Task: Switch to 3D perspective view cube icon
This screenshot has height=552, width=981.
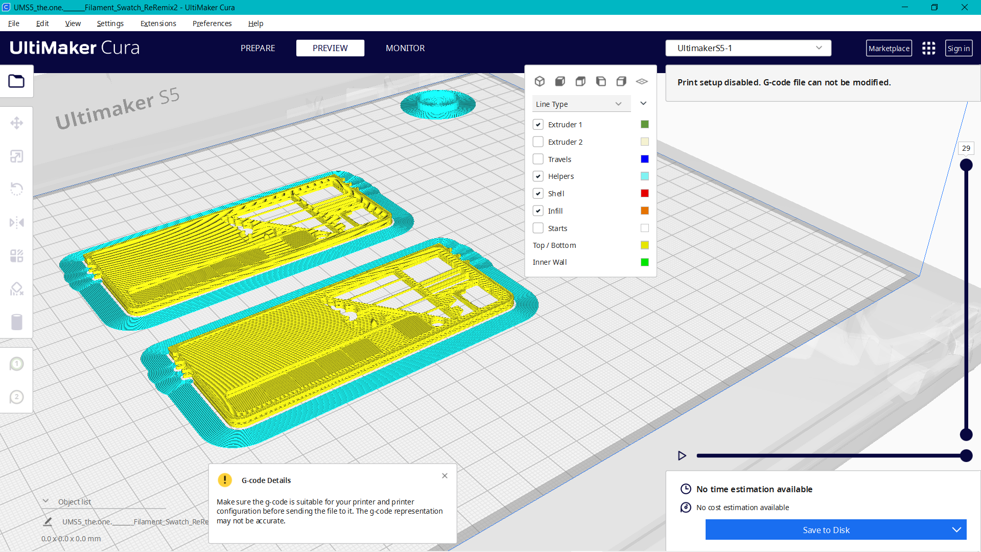Action: [x=540, y=81]
